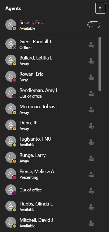Toggle Eric J Secrist's availability switch
109x232 pixels.
click(94, 25)
